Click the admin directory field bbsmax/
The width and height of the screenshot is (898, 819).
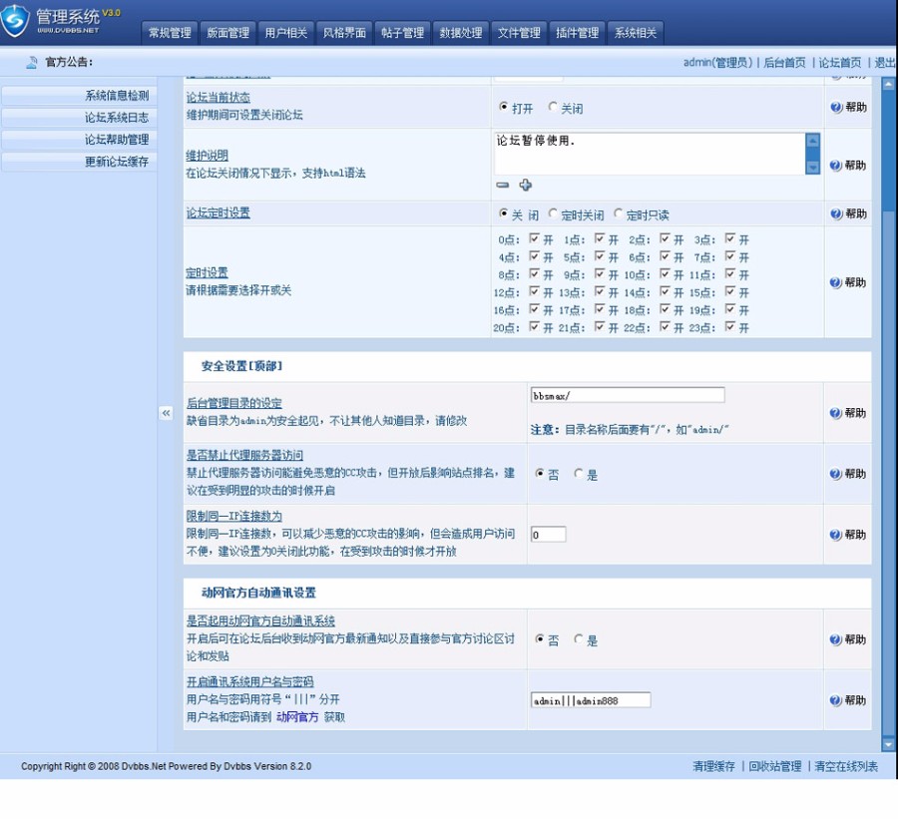pyautogui.click(x=628, y=395)
